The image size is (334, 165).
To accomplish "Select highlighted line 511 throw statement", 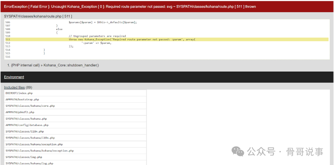I will pyautogui.click(x=166, y=39).
